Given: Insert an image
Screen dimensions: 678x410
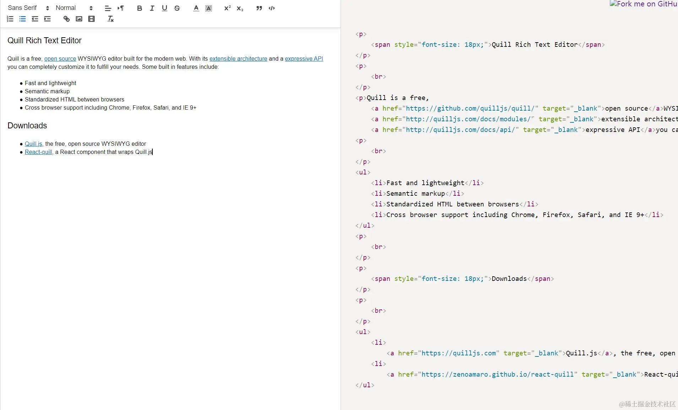Looking at the screenshot, I should tap(79, 19).
